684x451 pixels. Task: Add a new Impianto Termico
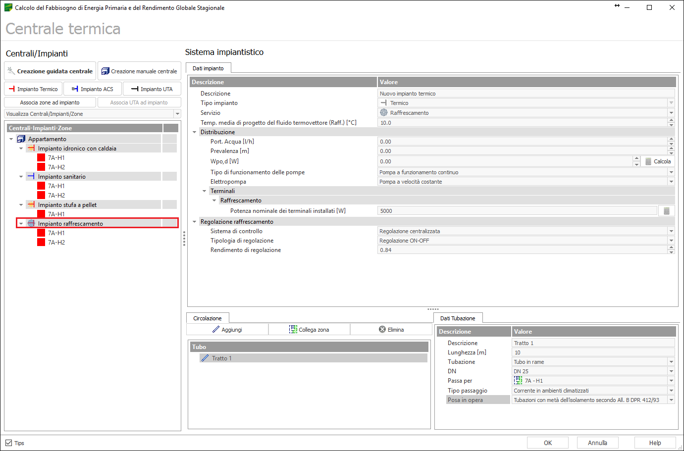33,89
